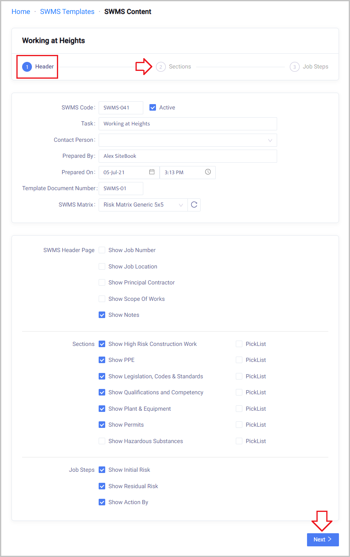Uncheck the Active checkbox
350x557 pixels.
[153, 107]
